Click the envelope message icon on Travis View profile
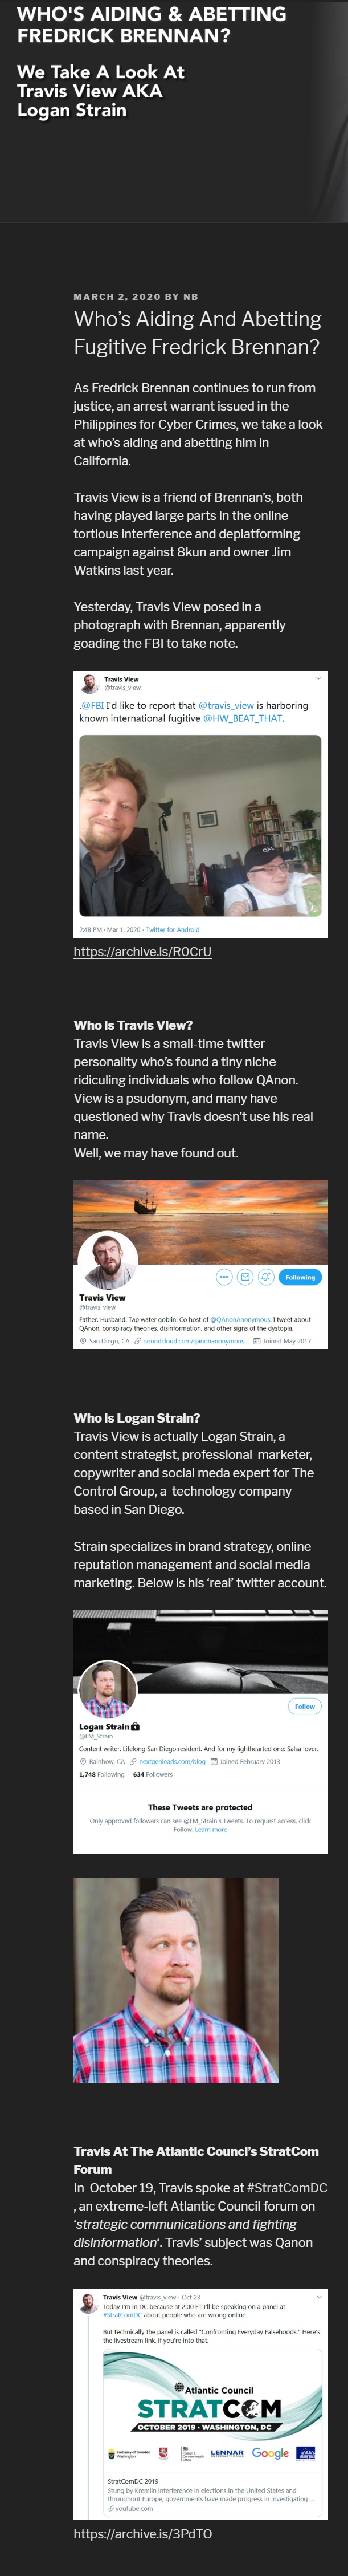Image resolution: width=348 pixels, height=2576 pixels. [x=245, y=1277]
